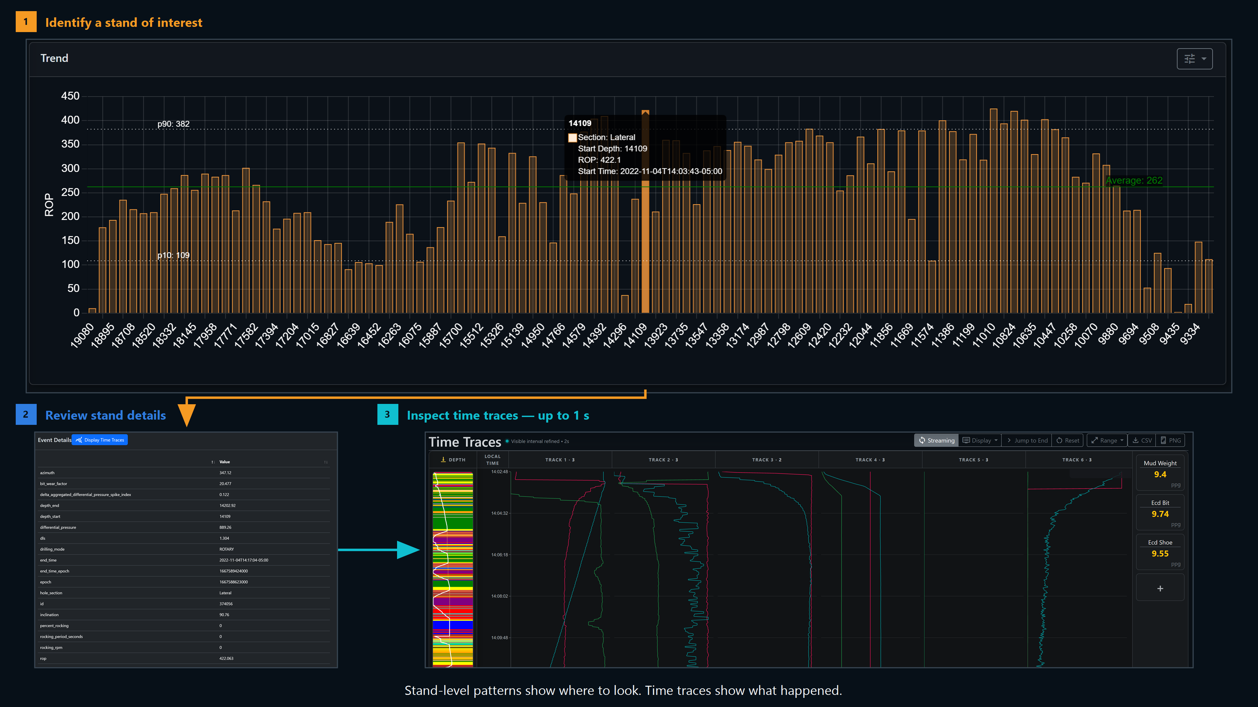Click the 19080 x-axis depth label
This screenshot has height=707, width=1258.
click(82, 335)
